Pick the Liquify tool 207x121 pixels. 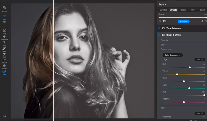coord(4,66)
